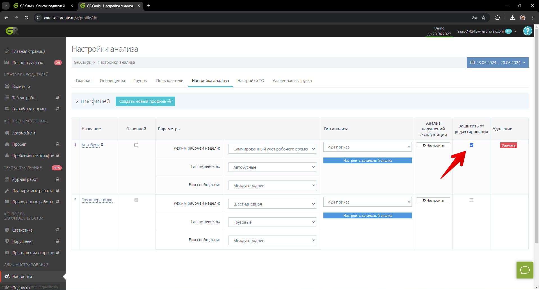Image resolution: width=539 pixels, height=290 pixels.
Task: Open browser downloads icon
Action: [x=513, y=18]
